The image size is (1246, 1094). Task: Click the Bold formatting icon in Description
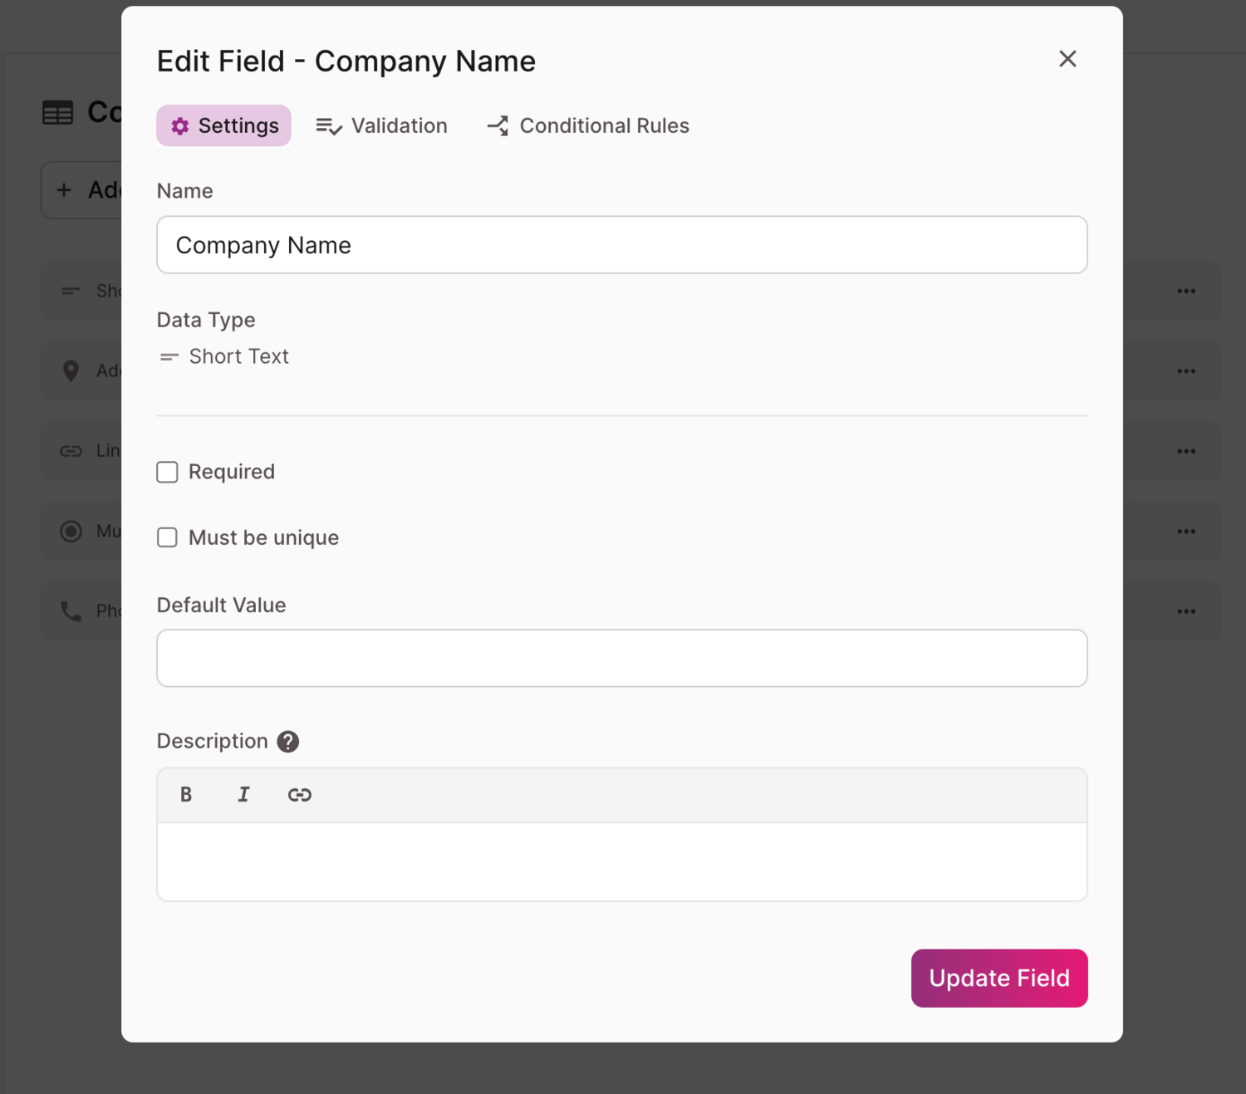click(186, 795)
